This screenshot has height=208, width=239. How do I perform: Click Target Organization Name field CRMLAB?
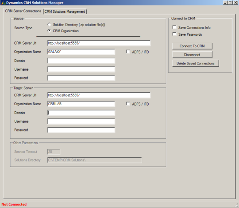point(81,104)
